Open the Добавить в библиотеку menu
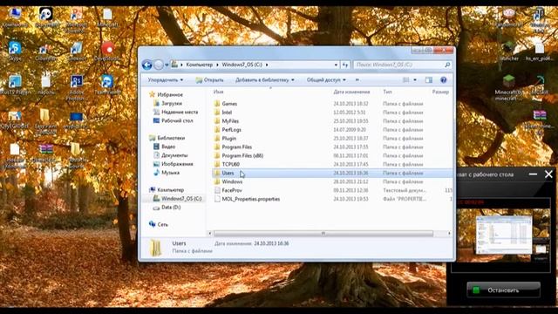Image resolution: width=558 pixels, height=314 pixels. pyautogui.click(x=265, y=80)
